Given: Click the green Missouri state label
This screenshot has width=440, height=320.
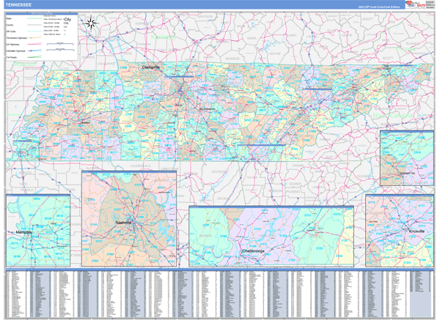Looking at the screenshot, I should click(x=25, y=64).
